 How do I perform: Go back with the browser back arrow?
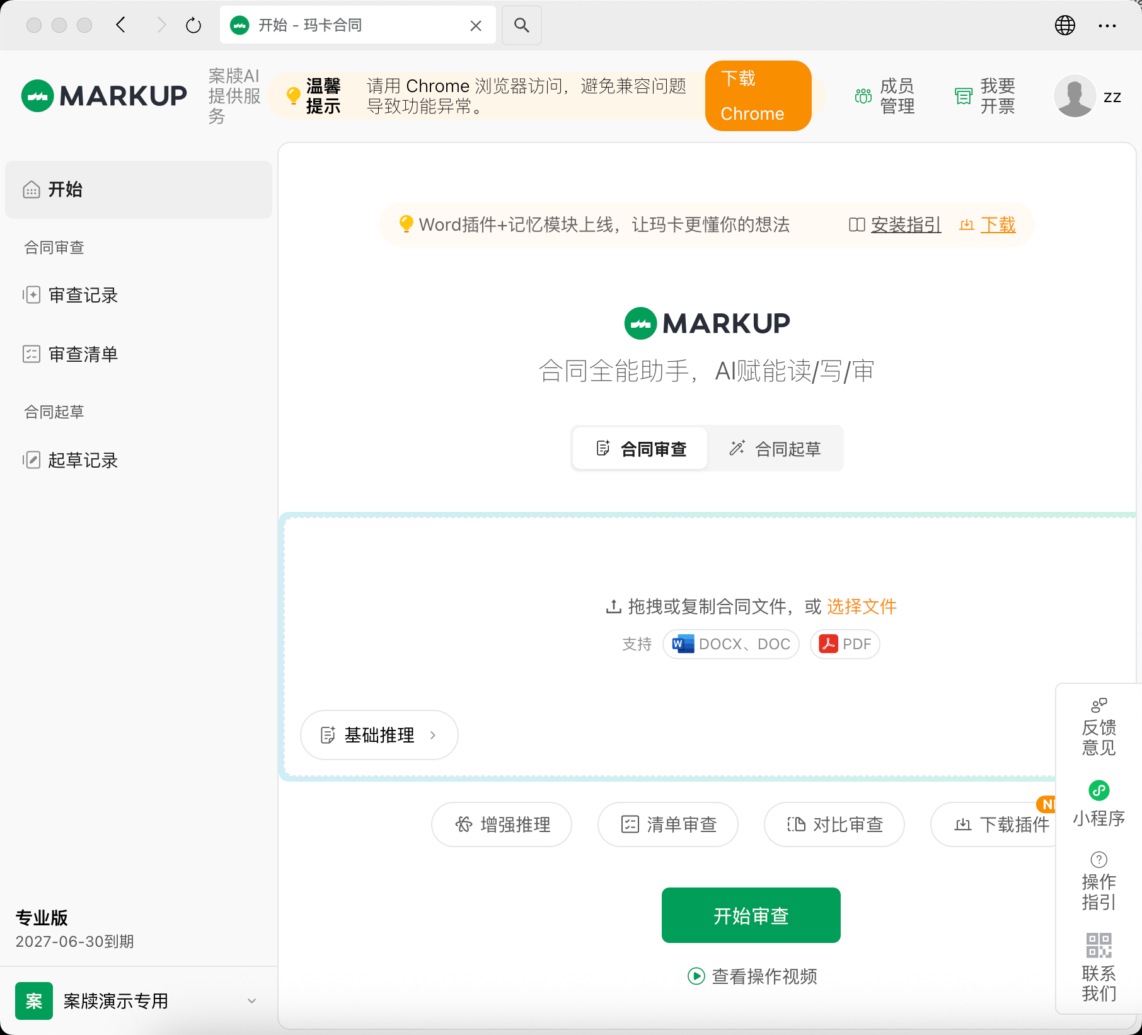(121, 25)
